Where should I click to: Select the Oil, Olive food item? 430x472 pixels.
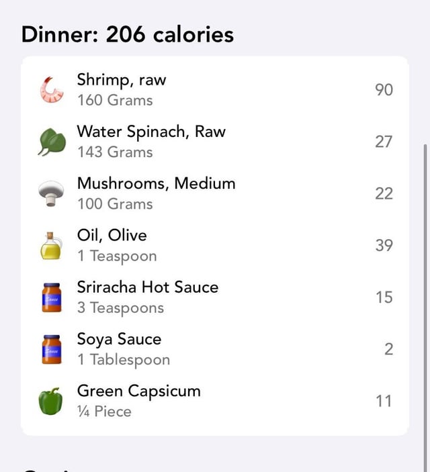click(215, 245)
